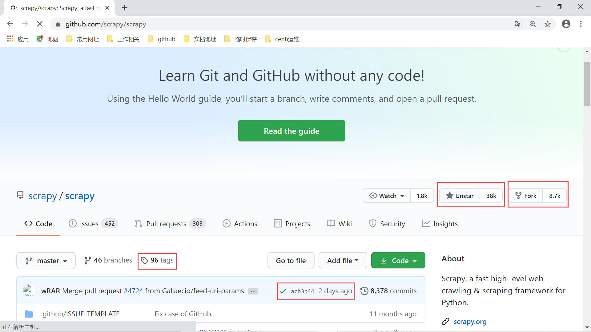Open the ceph运维 bookmarks folder

pos(282,39)
